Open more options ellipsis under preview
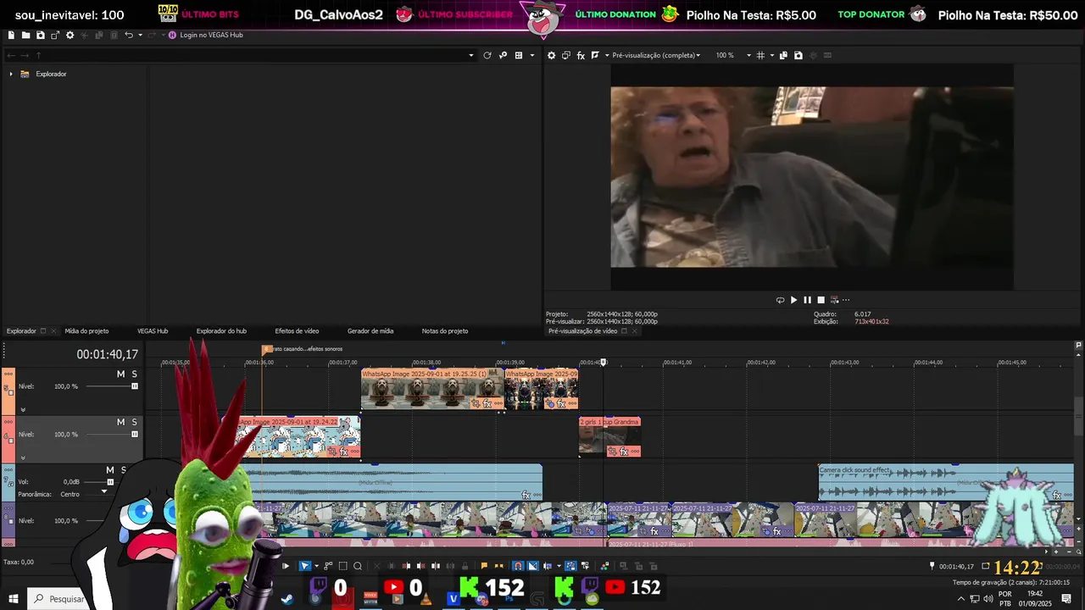This screenshot has height=610, width=1085. point(846,300)
